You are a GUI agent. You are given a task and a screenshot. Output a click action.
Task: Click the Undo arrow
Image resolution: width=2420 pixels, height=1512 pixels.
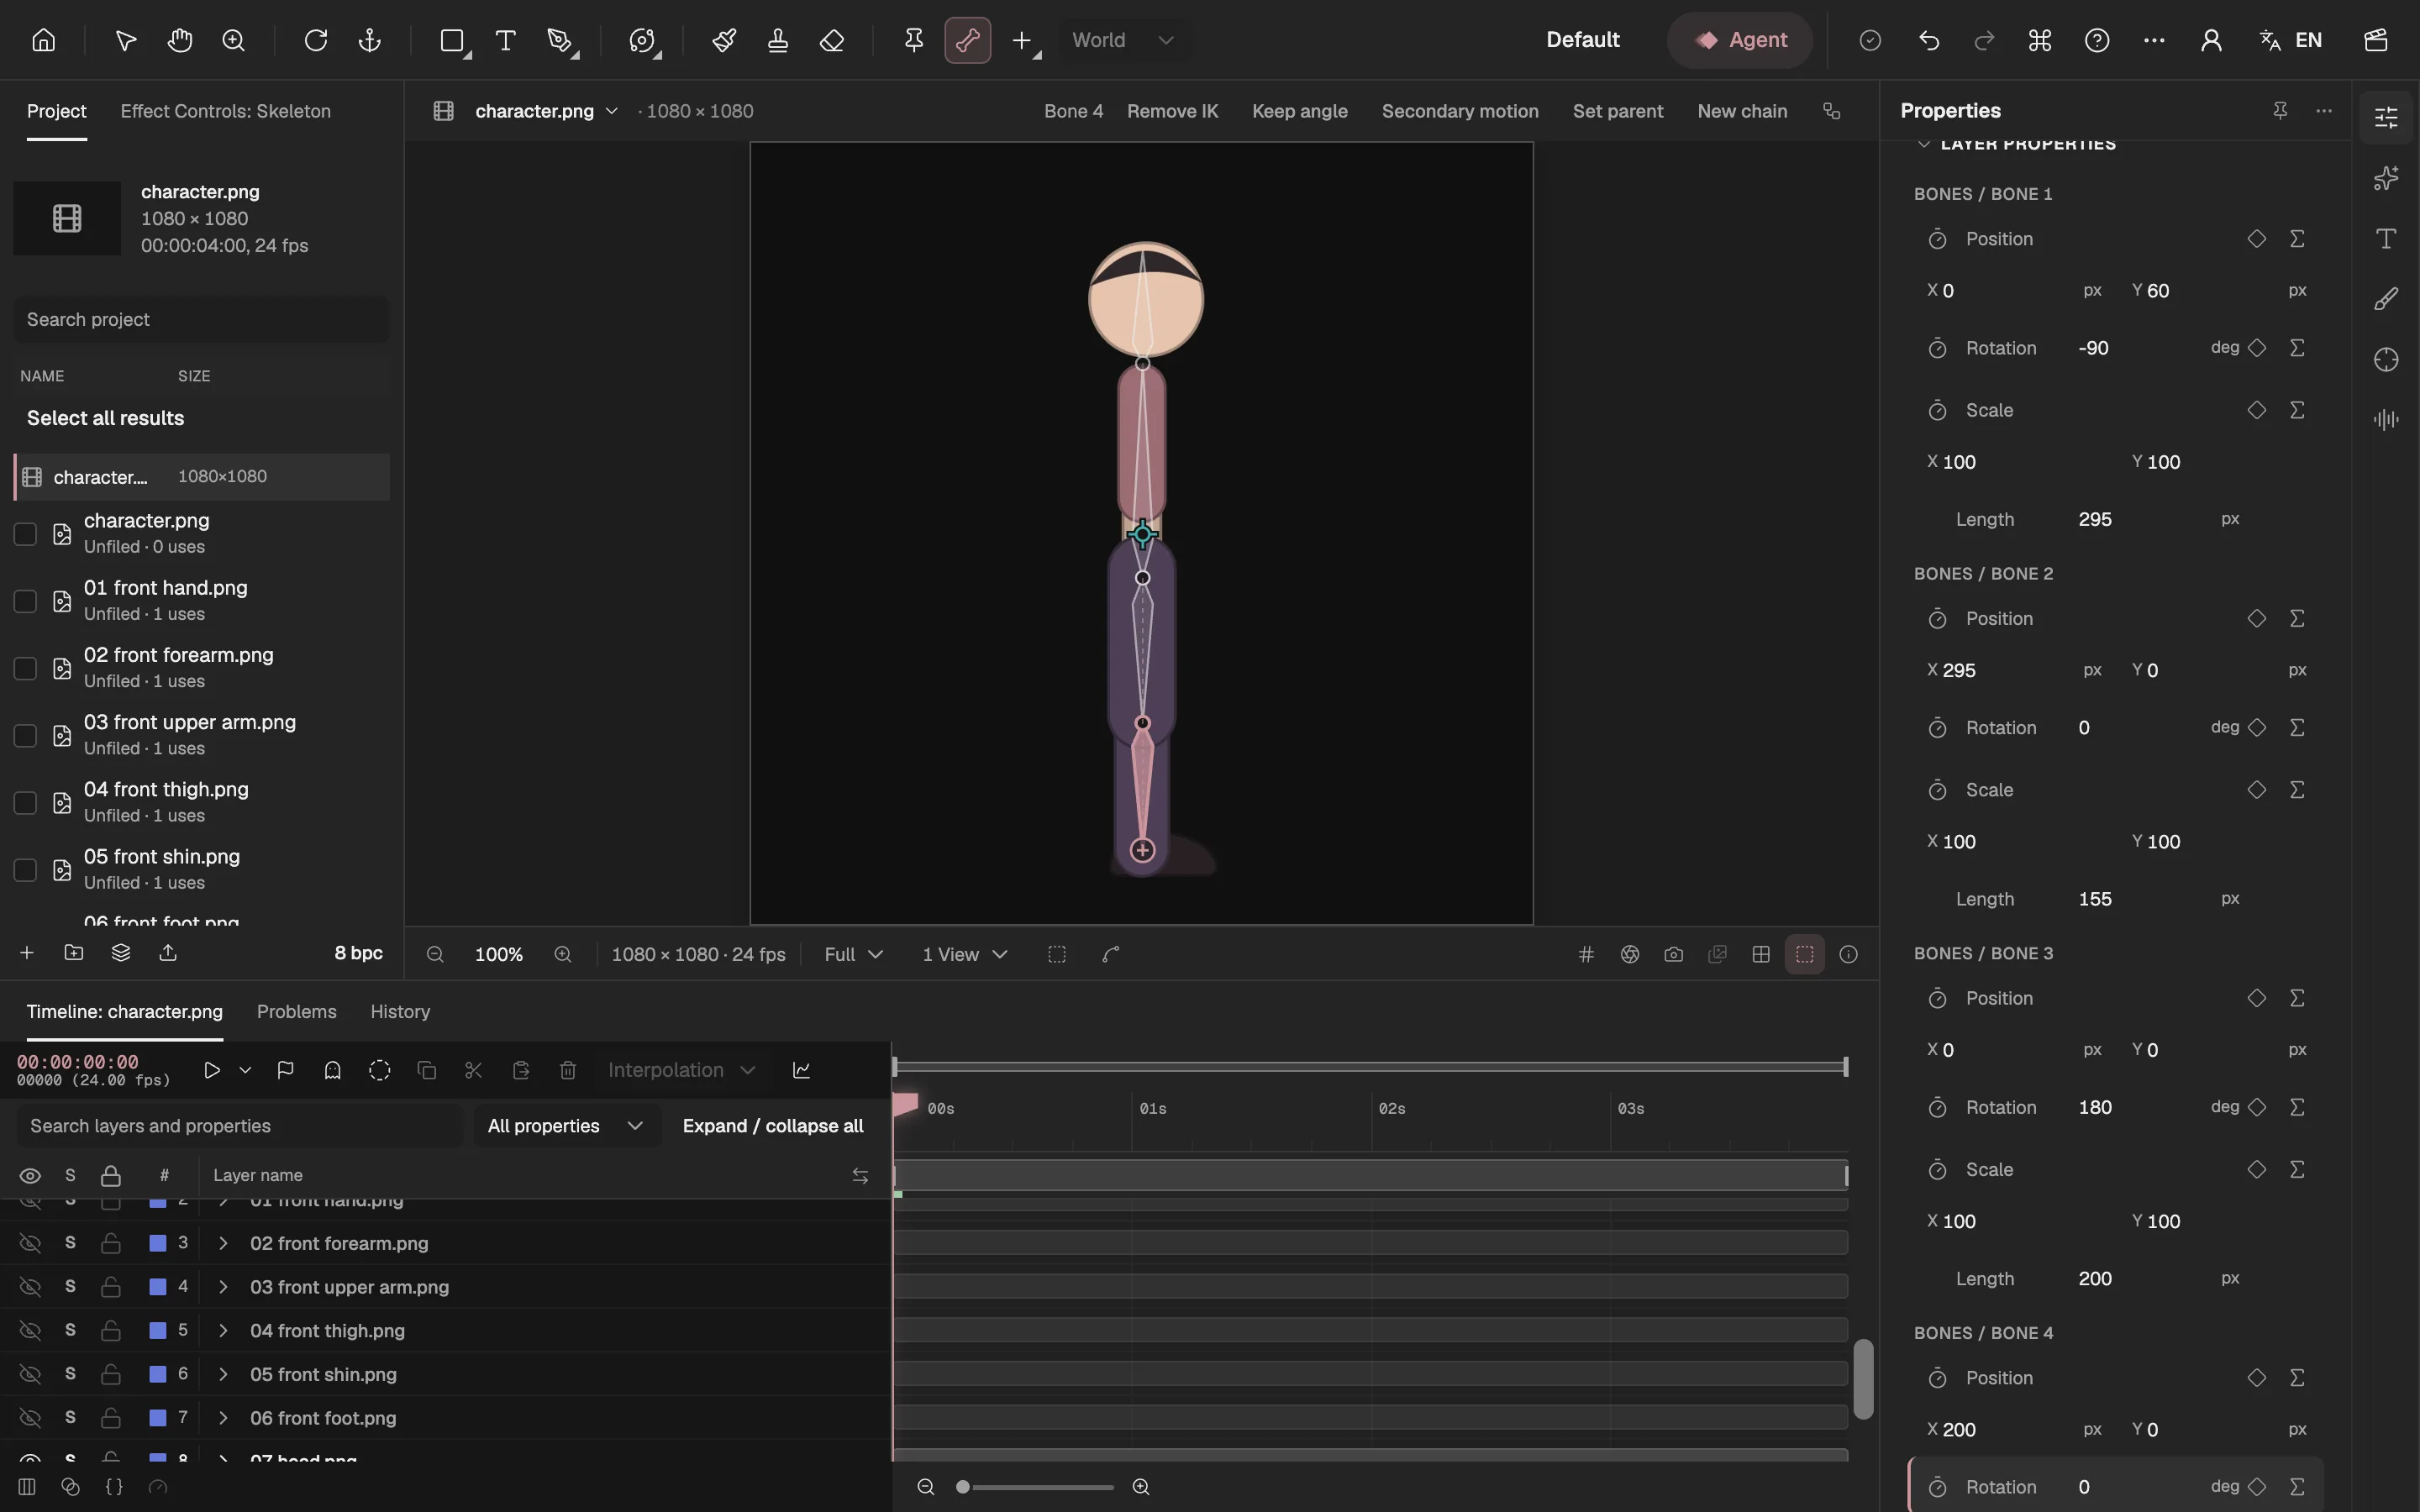[x=1929, y=40]
